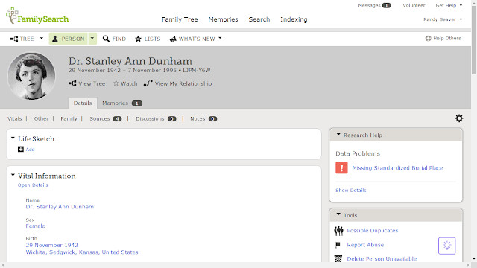The height and width of the screenshot is (268, 477).
Task: Open Indexing in main navigation
Action: coord(294,19)
